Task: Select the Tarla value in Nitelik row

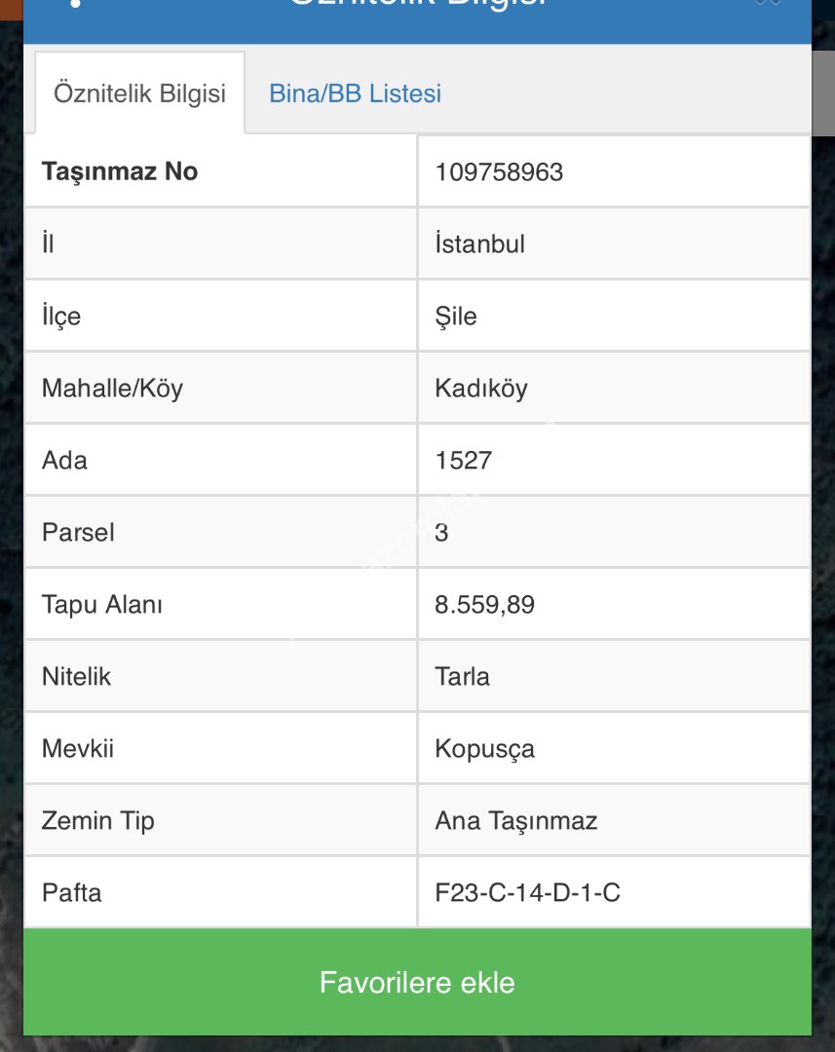Action: [463, 677]
